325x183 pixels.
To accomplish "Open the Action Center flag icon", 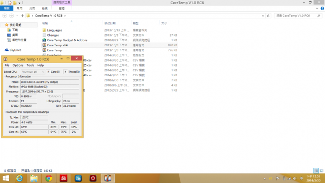I will click(278, 178).
